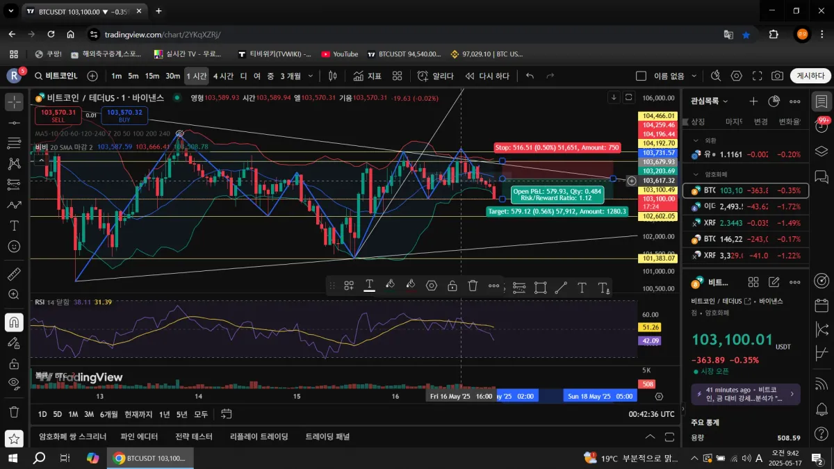This screenshot has width=834, height=469.
Task: Hide all drawings with eye icon
Action: point(14,383)
